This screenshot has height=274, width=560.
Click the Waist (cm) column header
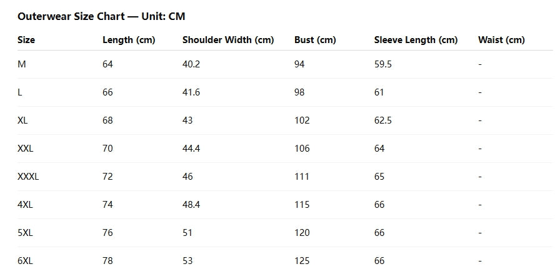(x=501, y=40)
